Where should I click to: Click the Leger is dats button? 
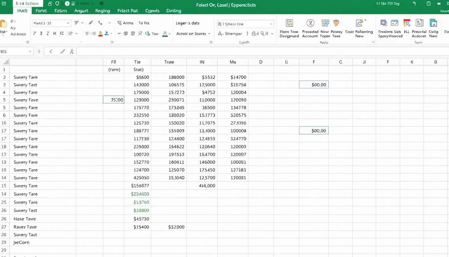pyautogui.click(x=187, y=23)
